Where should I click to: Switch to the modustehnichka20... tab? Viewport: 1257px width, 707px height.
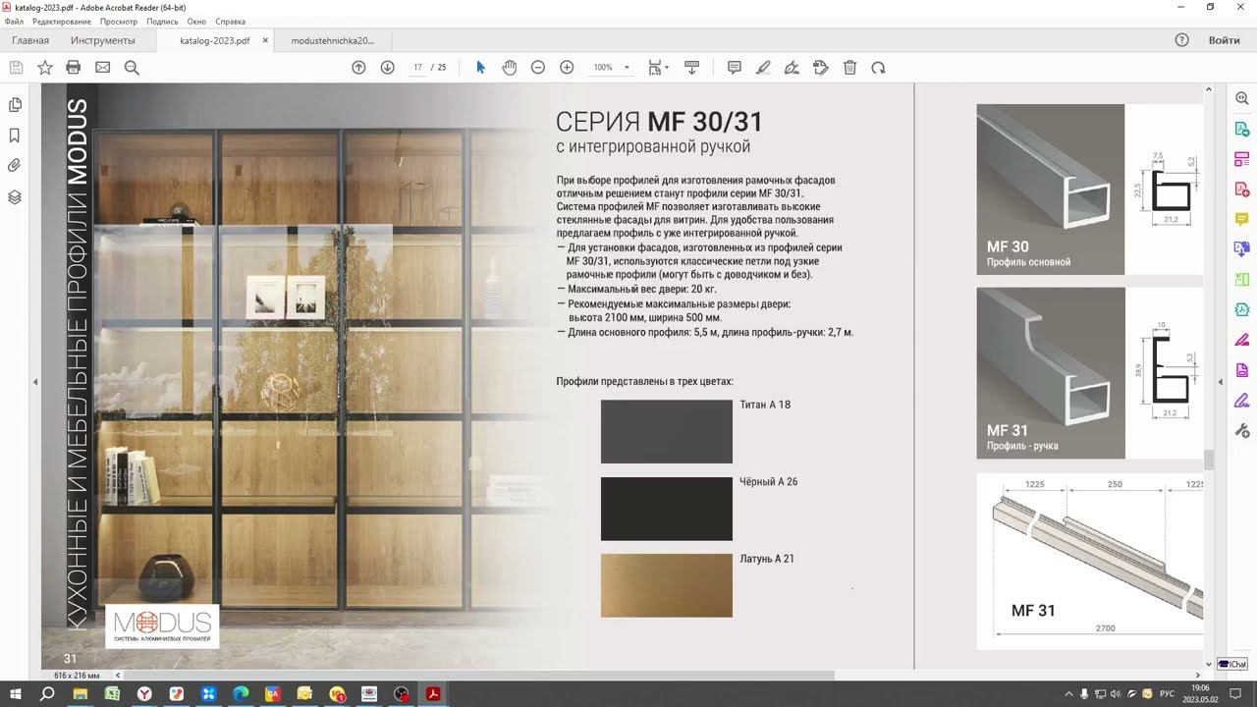(x=333, y=41)
